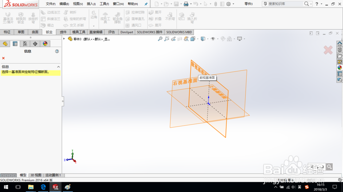The image size is (343, 192).
Task: Switch to the 草图 tab
Action: [21, 32]
